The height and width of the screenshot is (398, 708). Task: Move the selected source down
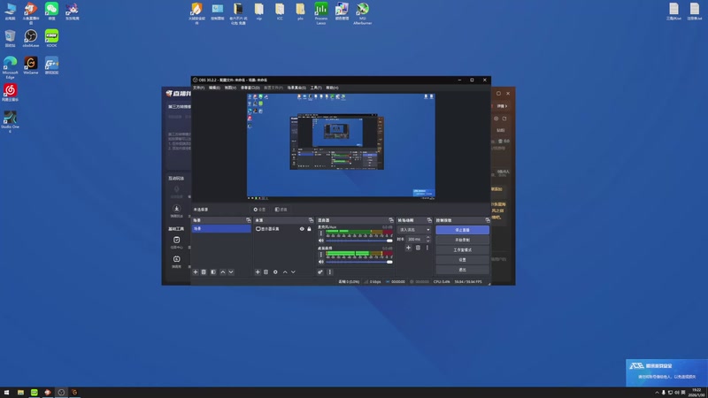coord(293,272)
